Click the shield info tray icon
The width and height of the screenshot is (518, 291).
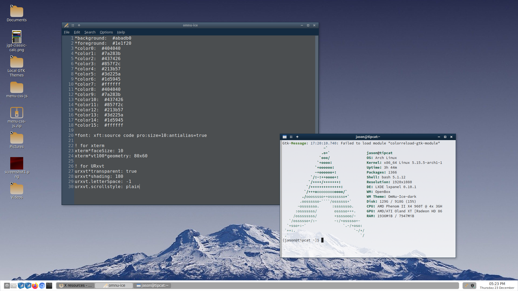(472, 286)
